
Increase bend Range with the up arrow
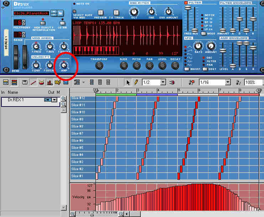[24, 33]
